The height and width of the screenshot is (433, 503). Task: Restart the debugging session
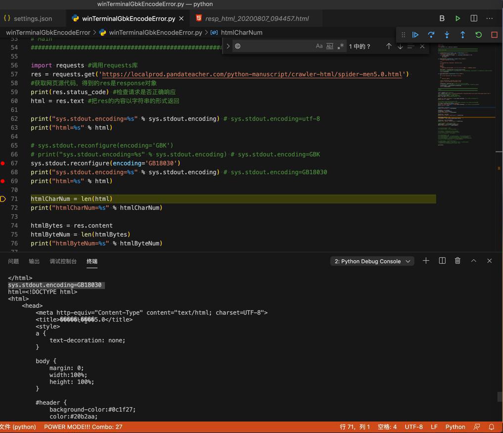point(478,35)
